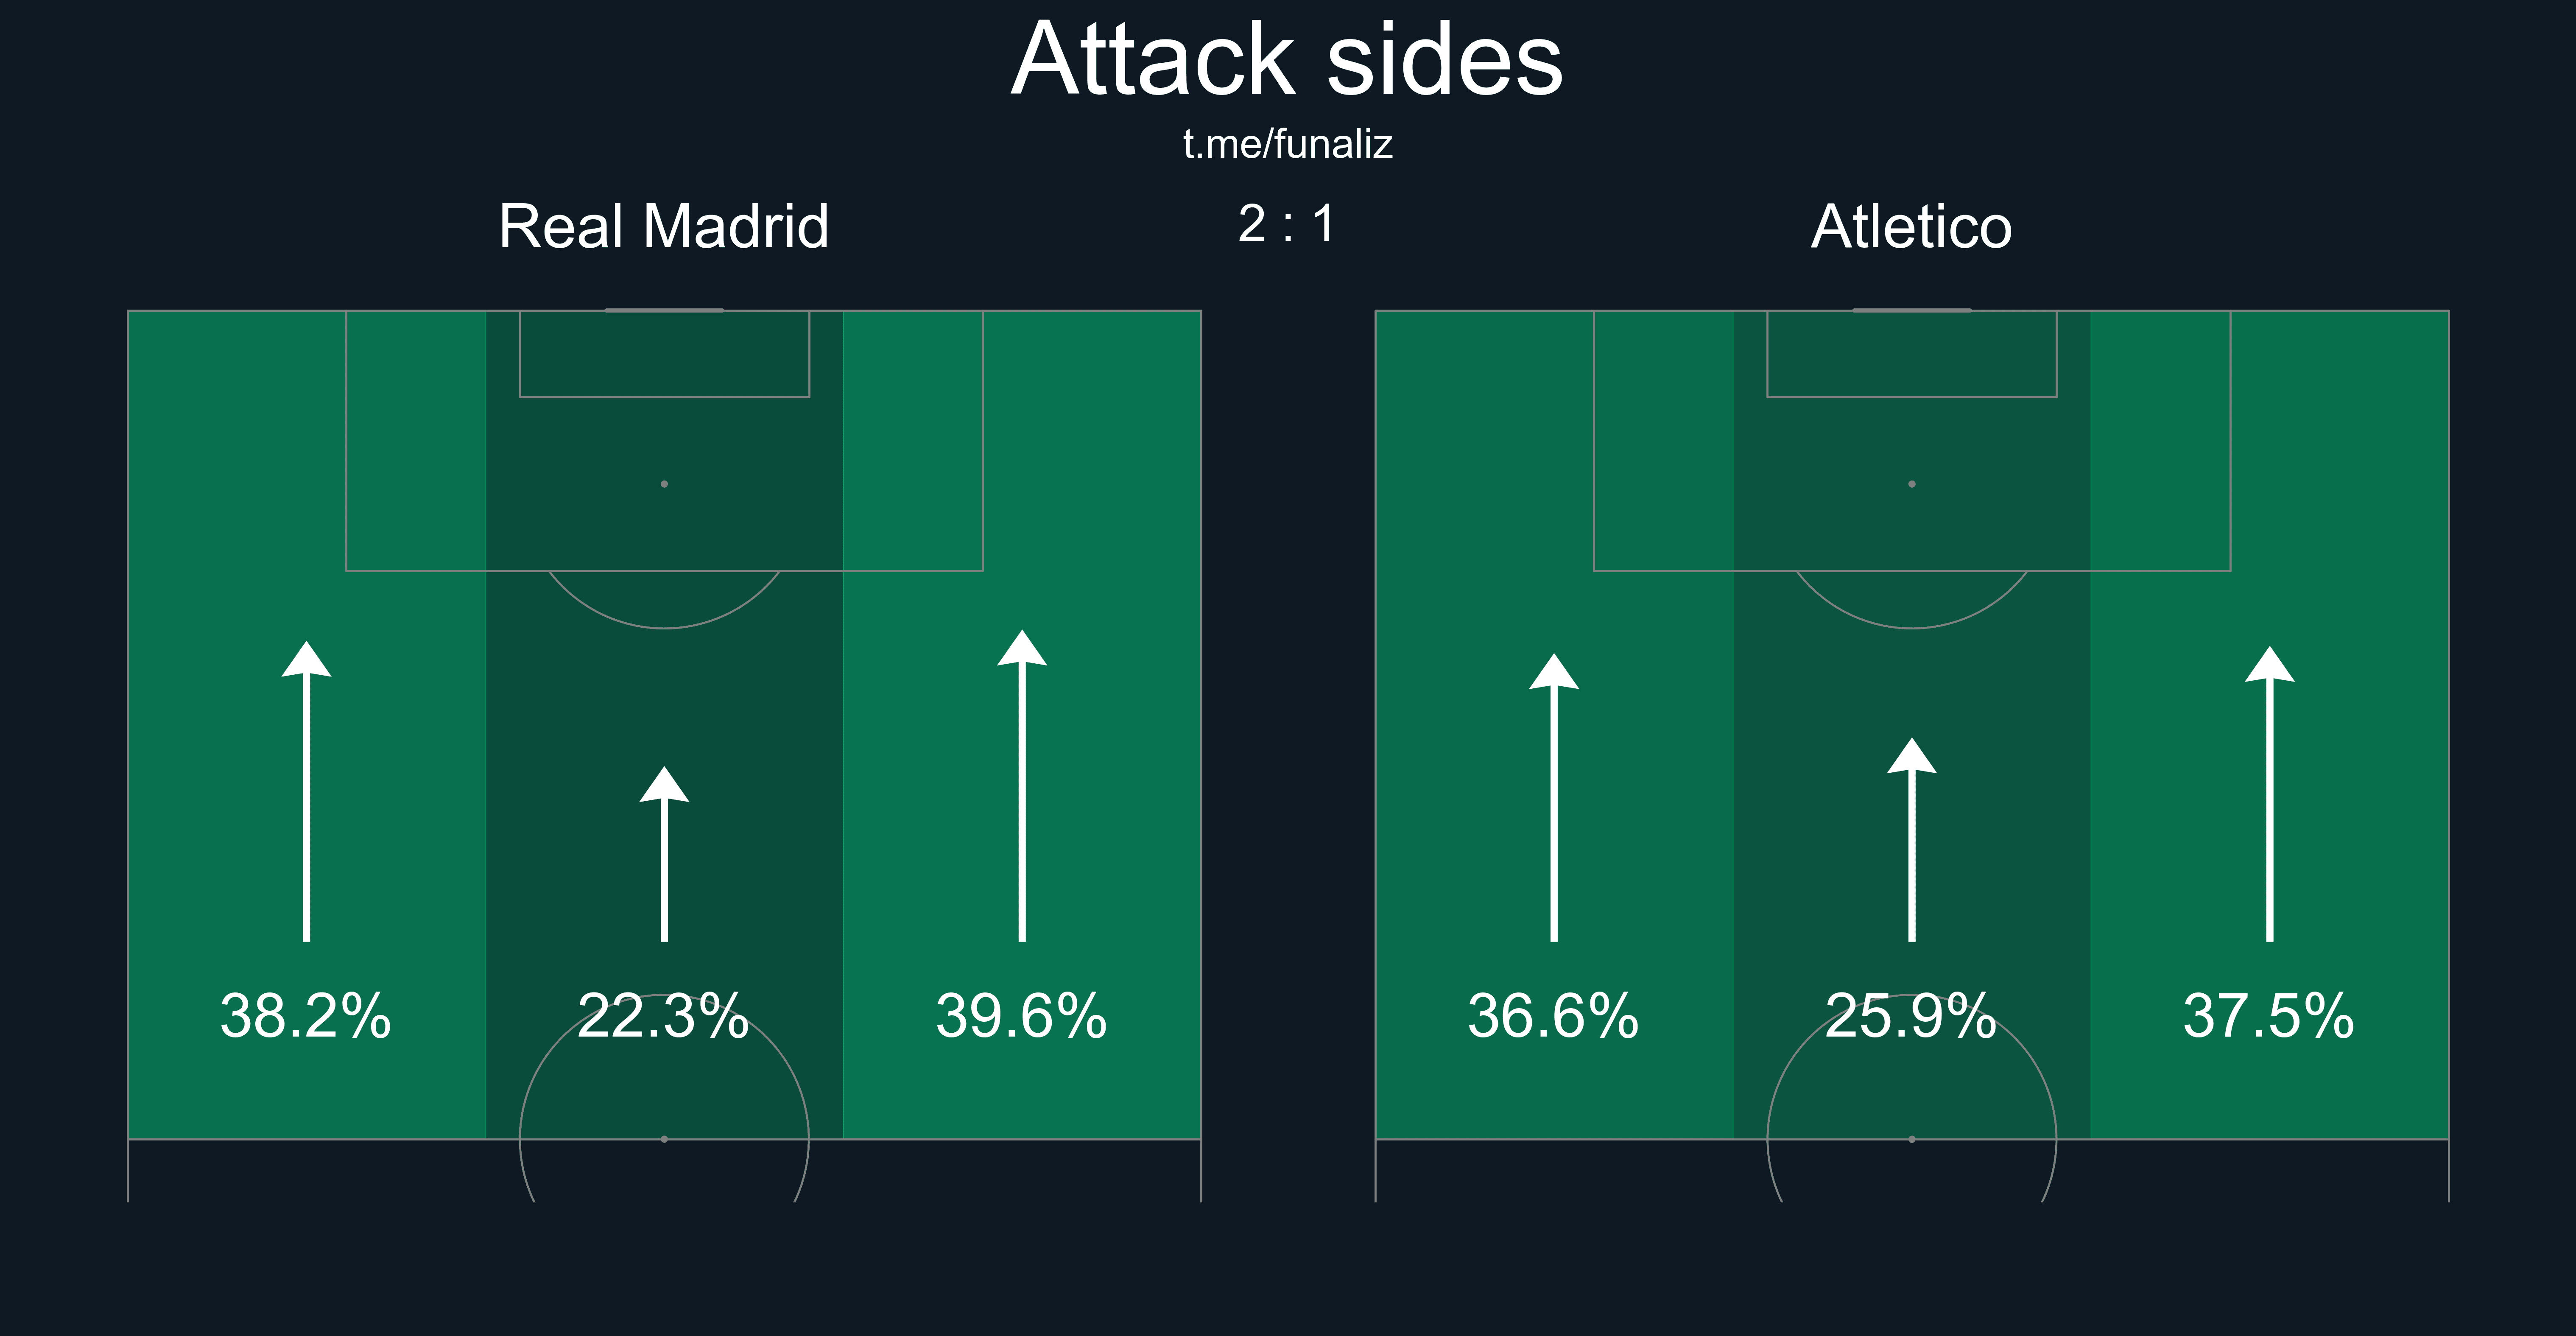The height and width of the screenshot is (1336, 2576).
Task: Click the 25.9% Atletico center value
Action: (x=1912, y=1016)
